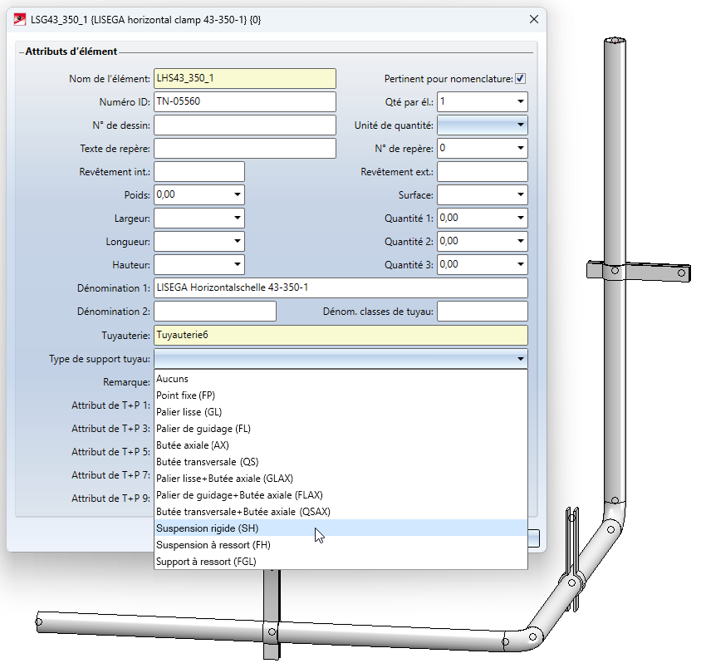This screenshot has width=701, height=668.
Task: Expand the Longueur combo box
Action: (238, 241)
